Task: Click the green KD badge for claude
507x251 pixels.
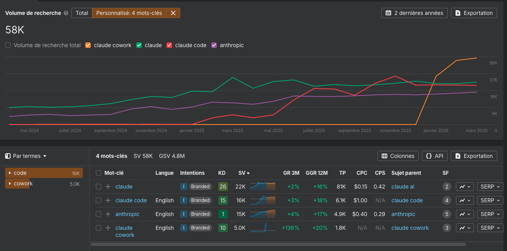Action: pyautogui.click(x=223, y=186)
